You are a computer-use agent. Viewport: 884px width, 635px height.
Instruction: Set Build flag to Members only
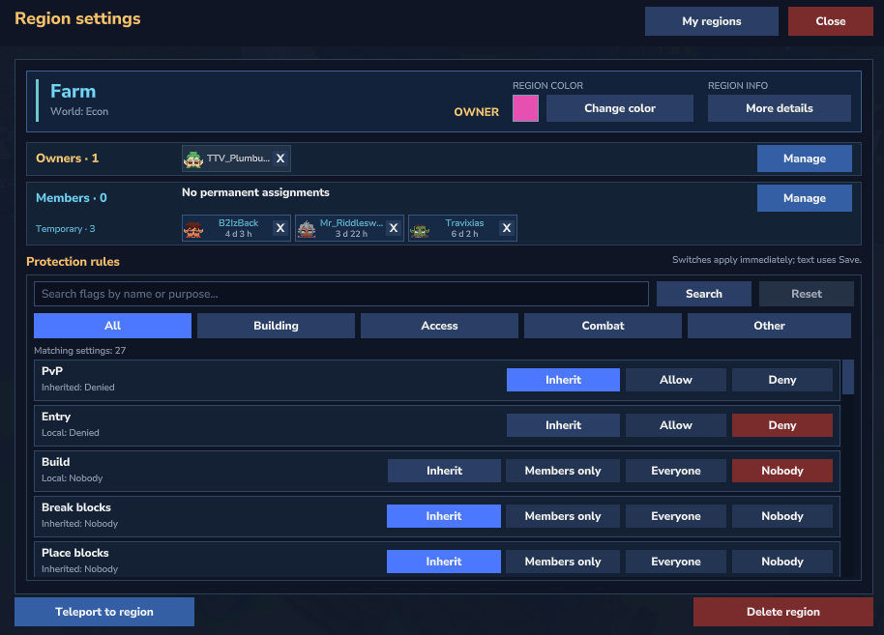563,471
